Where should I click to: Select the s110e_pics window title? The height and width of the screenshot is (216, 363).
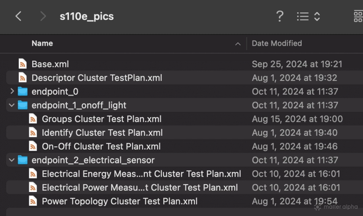(x=86, y=16)
